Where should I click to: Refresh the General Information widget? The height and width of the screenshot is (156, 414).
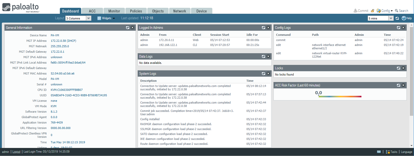tap(128, 28)
